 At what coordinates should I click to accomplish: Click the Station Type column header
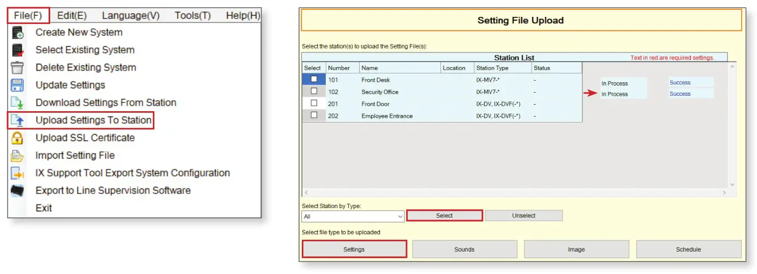tap(503, 68)
